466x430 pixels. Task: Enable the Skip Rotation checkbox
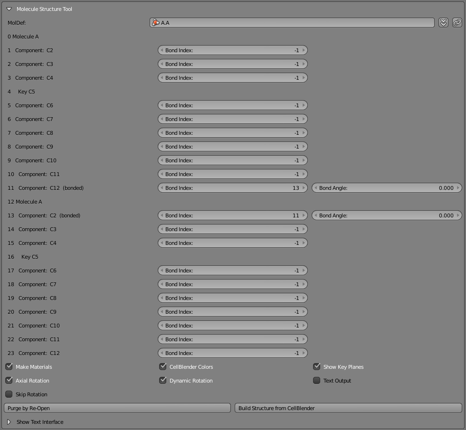(x=9, y=394)
